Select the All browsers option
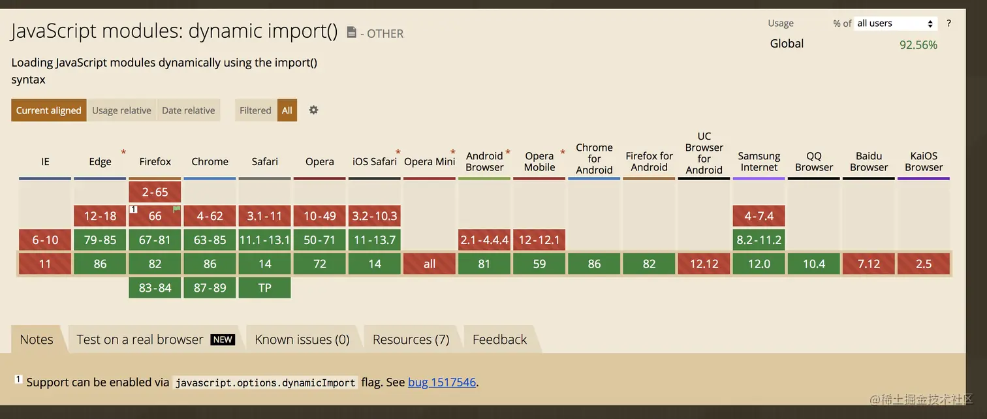 click(x=287, y=110)
